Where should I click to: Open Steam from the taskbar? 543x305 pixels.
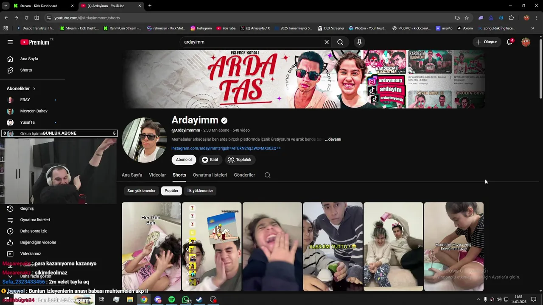[x=199, y=299]
